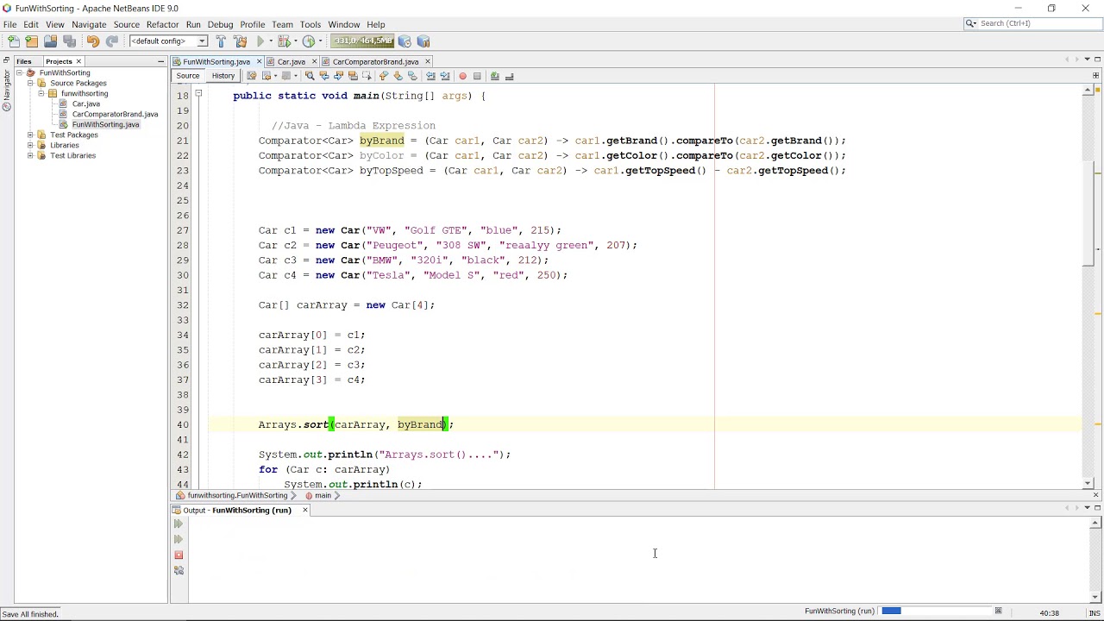Click the Stop icon in the Output panel
Viewport: 1104px width, 621px height.
(179, 555)
